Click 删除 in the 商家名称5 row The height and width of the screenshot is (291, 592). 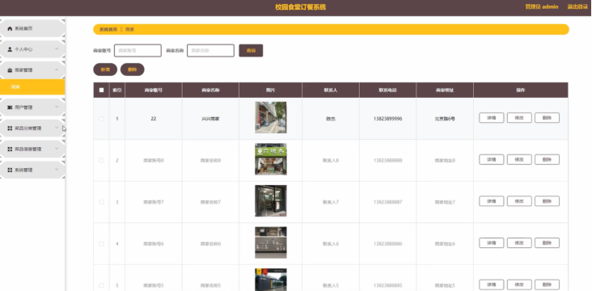pos(547,285)
